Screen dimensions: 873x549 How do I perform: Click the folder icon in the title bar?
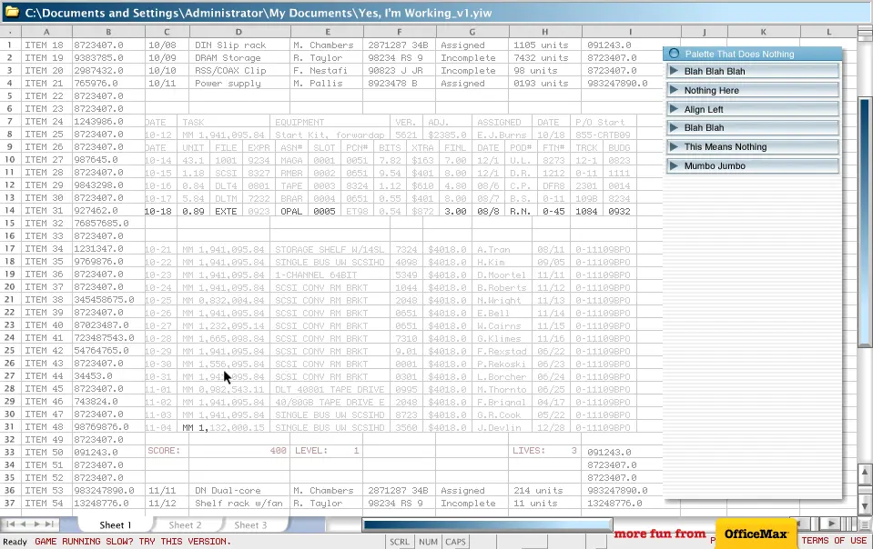[12, 12]
